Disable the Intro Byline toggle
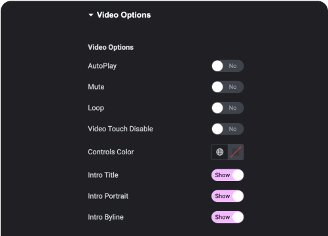This screenshot has height=236, width=328. pyautogui.click(x=227, y=217)
